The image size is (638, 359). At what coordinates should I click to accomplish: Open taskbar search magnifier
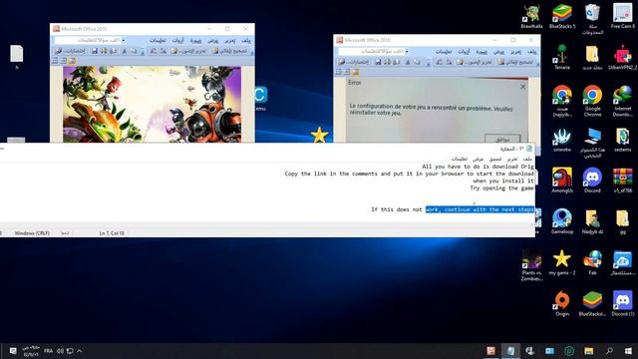609,351
